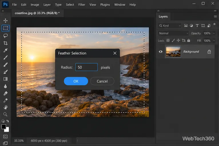The image size is (219, 146).
Task: Click the 33.33% zoom level field
Action: tap(19, 141)
